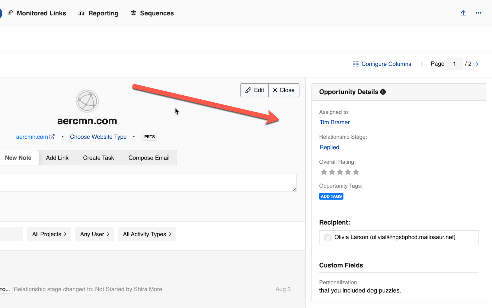Switch to the Compose Email tab

click(x=149, y=158)
